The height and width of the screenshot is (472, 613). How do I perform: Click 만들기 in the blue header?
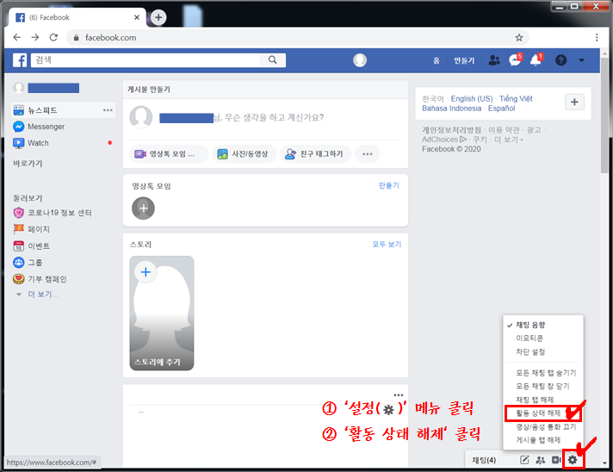[x=464, y=60]
